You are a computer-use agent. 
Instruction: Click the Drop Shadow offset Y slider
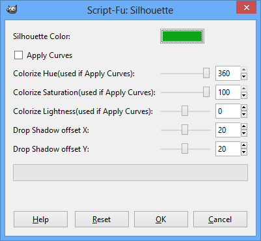(185, 149)
